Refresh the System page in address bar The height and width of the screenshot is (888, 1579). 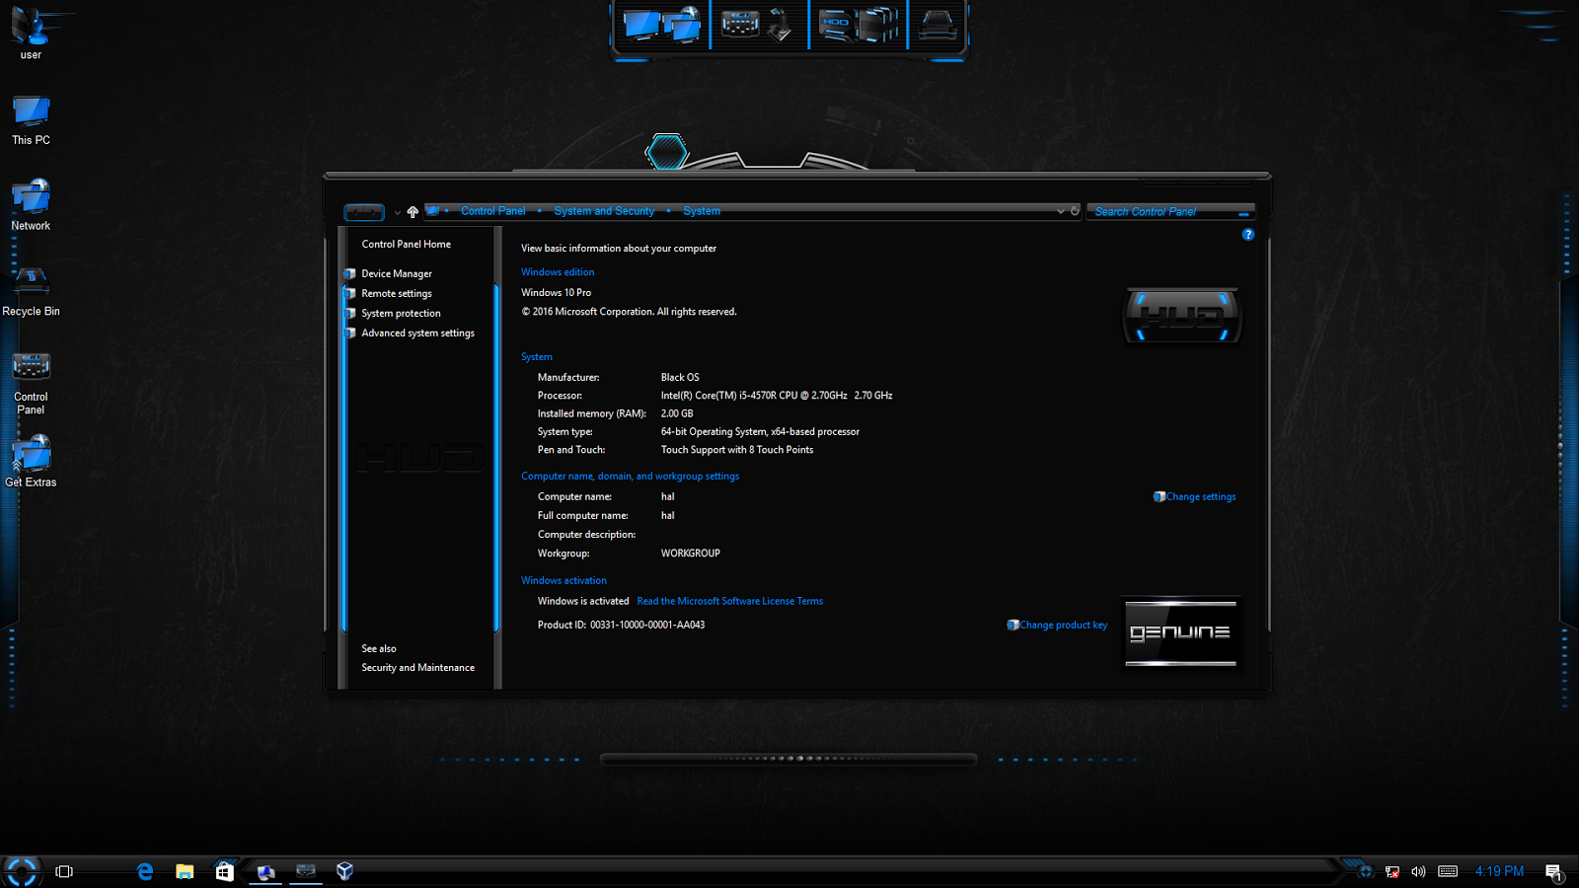[x=1075, y=211]
